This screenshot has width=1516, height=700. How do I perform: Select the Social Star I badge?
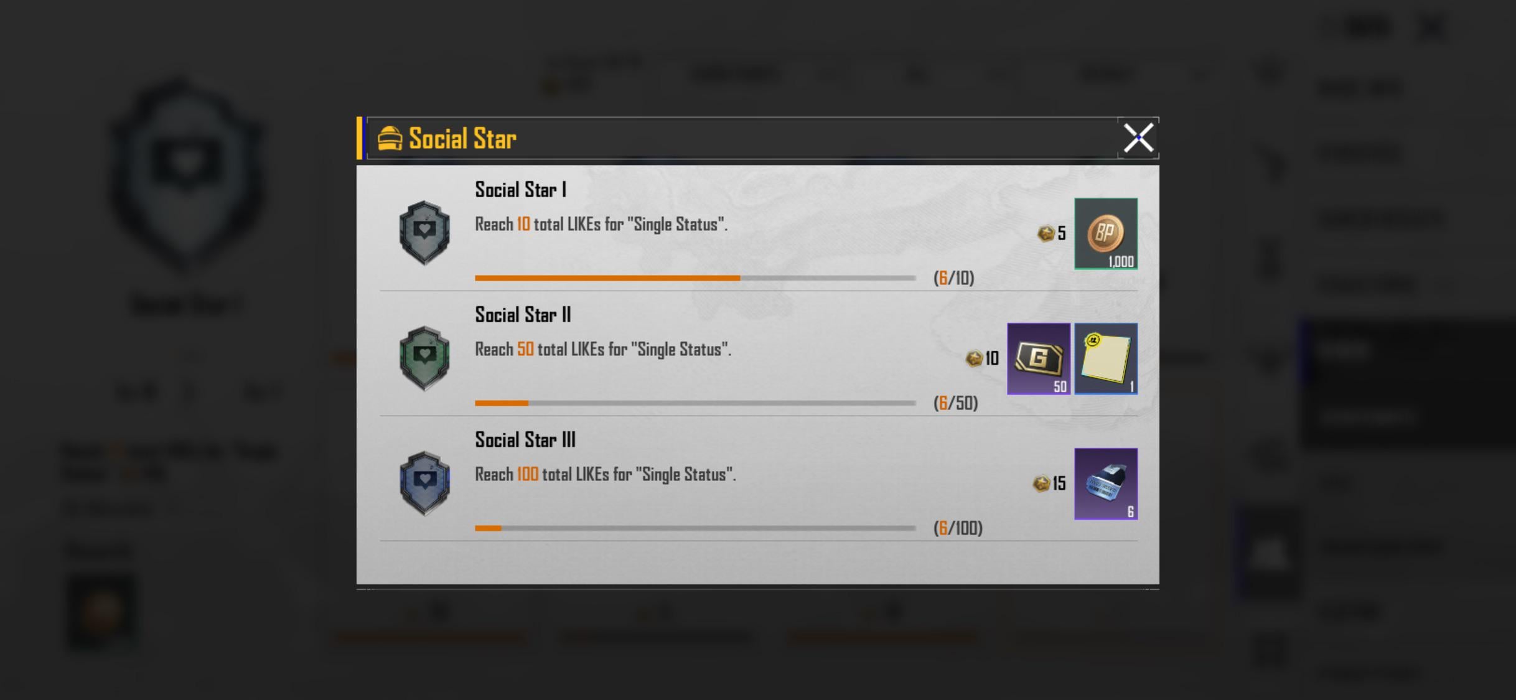(424, 233)
